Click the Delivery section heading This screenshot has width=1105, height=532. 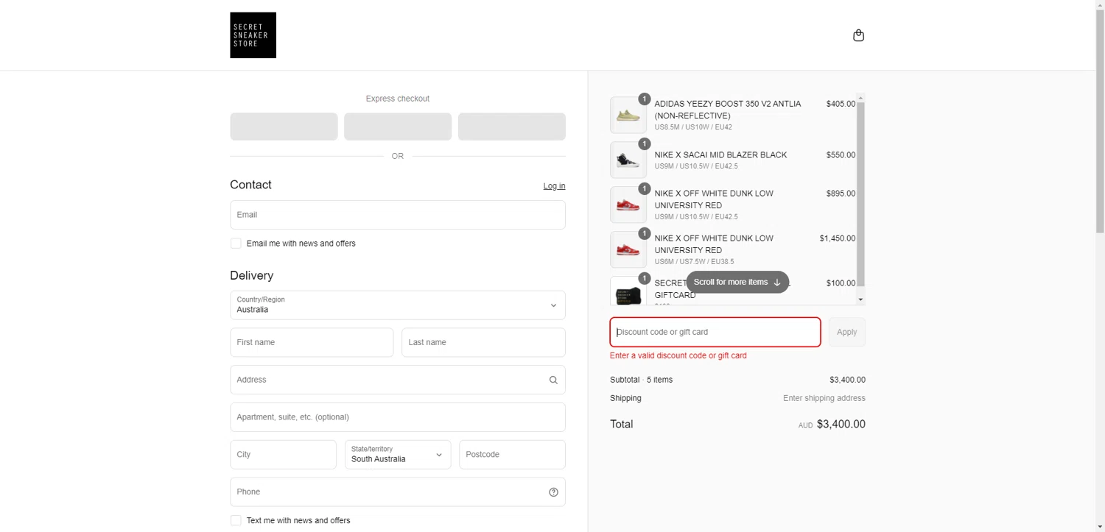pos(251,275)
